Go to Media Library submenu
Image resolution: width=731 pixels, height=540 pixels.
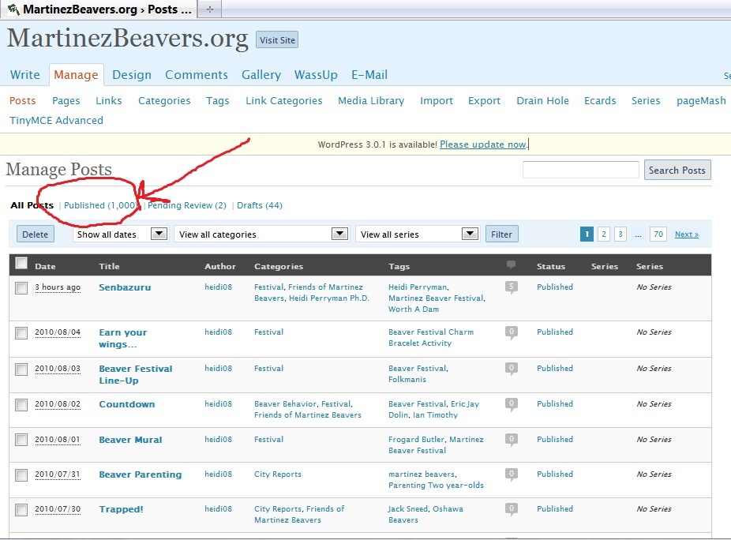coord(371,101)
